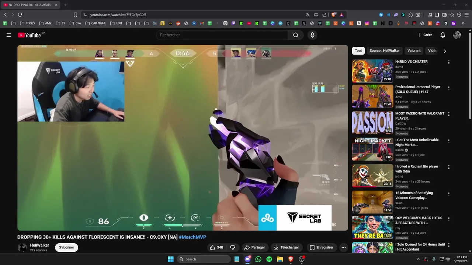Open the TOOLS bookmarks folder
The image size is (472, 265).
click(27, 23)
